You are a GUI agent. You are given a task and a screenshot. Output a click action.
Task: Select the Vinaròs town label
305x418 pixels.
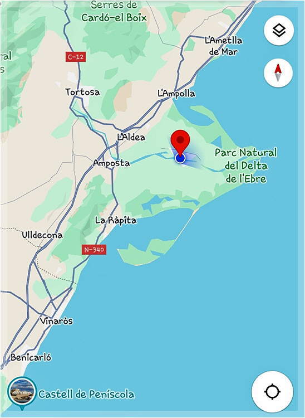tap(56, 321)
